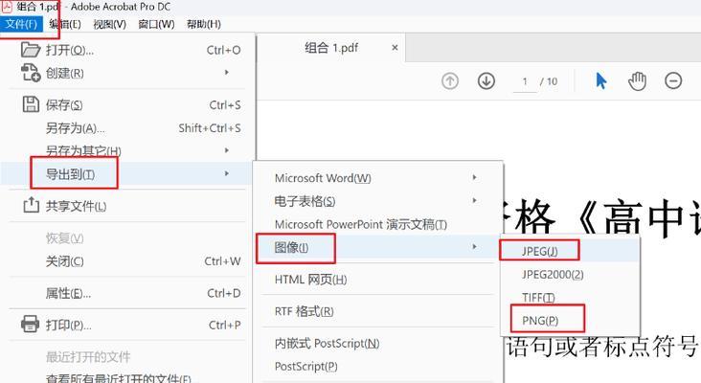This screenshot has width=701, height=383.
Task: Go to next page with down arrow
Action: pyautogui.click(x=486, y=81)
